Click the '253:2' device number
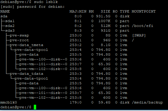This screenshot has width=168, height=111. 76,45
